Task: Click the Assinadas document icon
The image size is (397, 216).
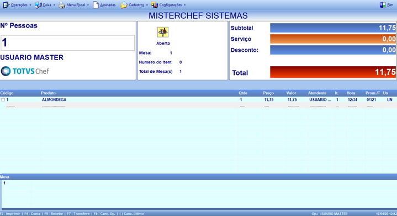Action: (96, 5)
